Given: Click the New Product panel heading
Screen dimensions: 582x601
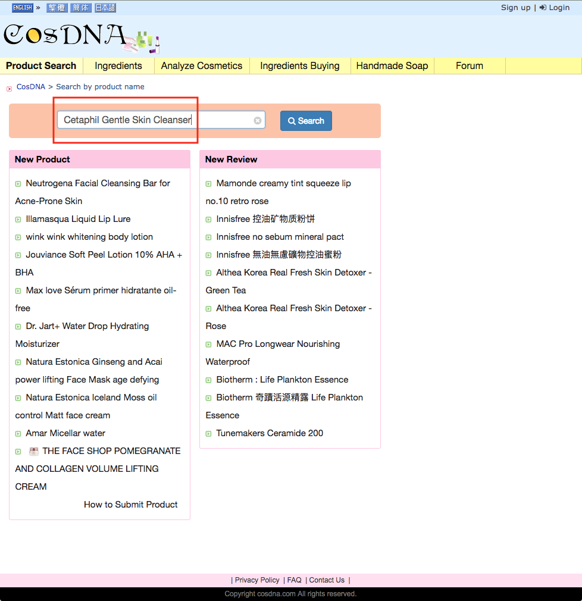Looking at the screenshot, I should 42,159.
